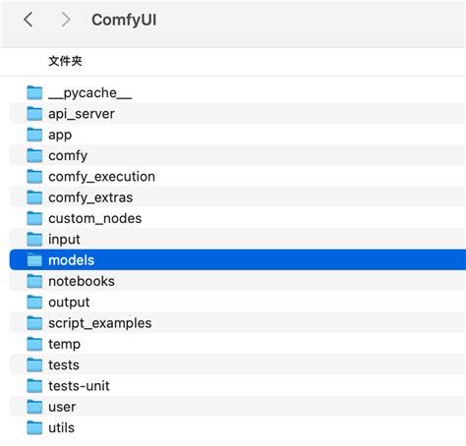Click the highlighted models folder icon
This screenshot has height=446, width=466.
click(34, 260)
